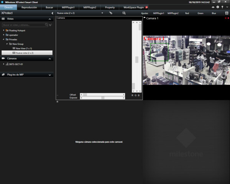Switch to the Reproducción tab

tap(29, 7)
